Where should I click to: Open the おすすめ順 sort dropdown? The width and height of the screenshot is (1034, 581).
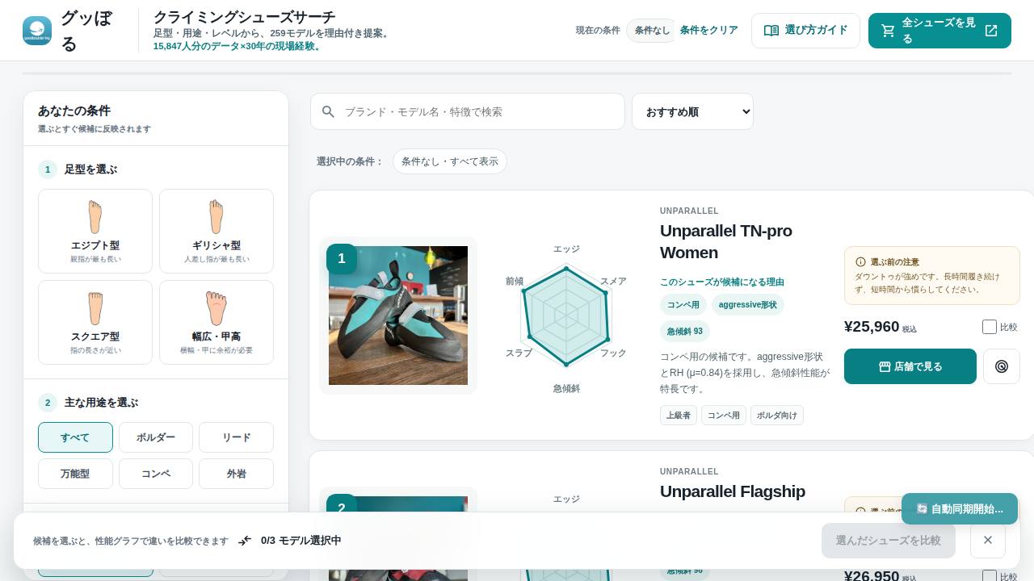[692, 111]
